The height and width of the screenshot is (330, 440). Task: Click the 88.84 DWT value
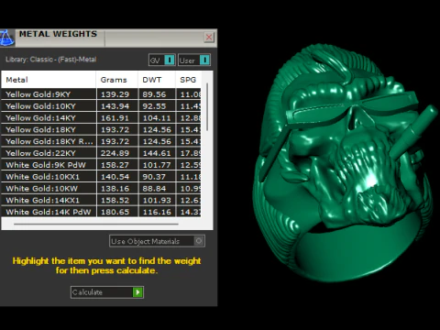click(x=154, y=189)
